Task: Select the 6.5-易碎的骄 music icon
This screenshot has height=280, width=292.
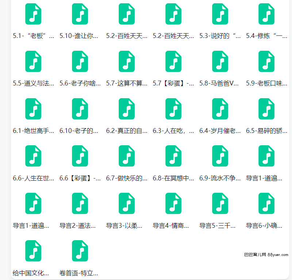Action: (x=266, y=109)
